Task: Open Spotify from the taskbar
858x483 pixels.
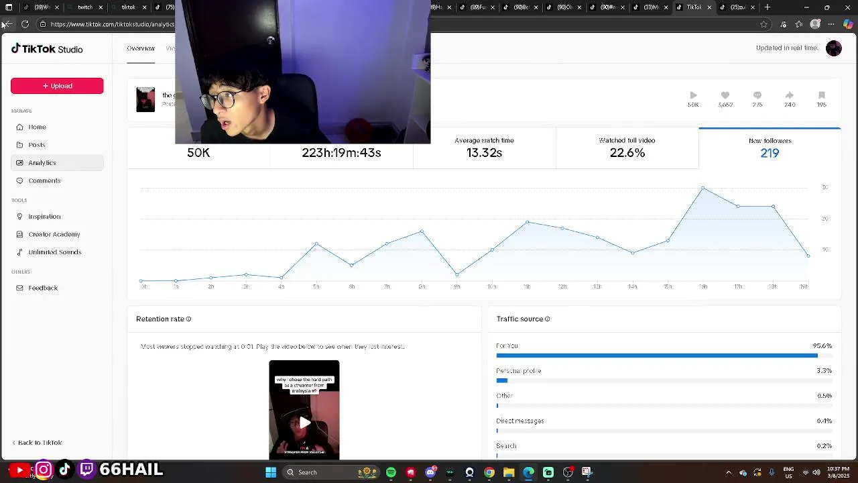Action: [391, 472]
